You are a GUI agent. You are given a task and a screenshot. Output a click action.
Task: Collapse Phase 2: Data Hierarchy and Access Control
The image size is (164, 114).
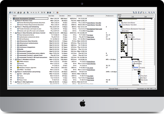click(x=14, y=33)
